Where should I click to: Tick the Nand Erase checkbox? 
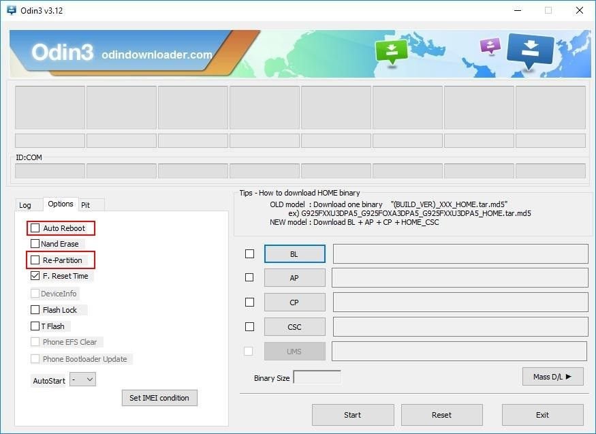click(x=35, y=244)
